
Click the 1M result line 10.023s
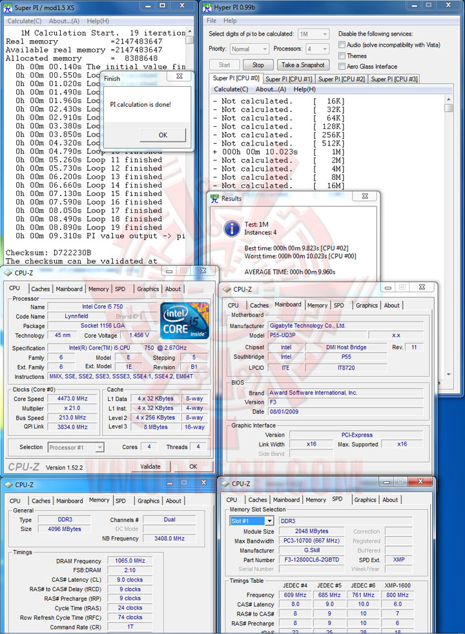click(x=278, y=152)
